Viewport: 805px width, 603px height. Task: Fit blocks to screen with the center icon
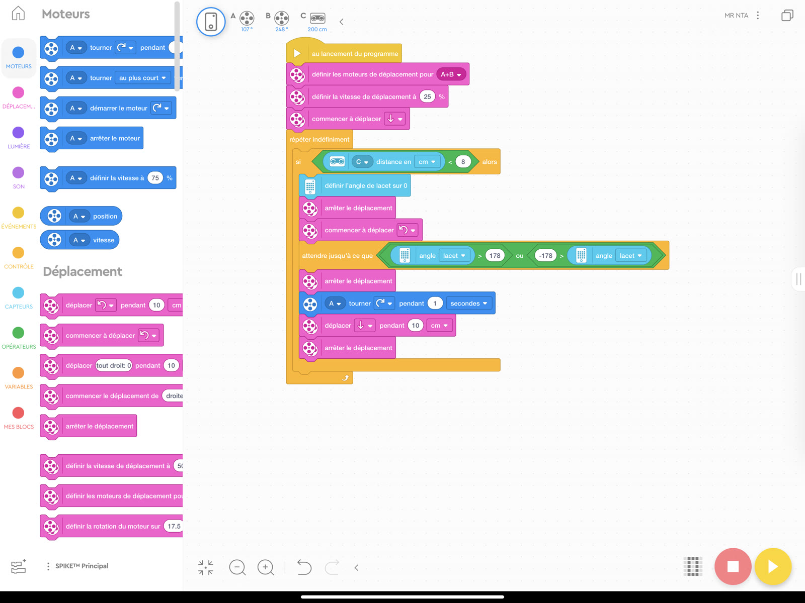(206, 568)
